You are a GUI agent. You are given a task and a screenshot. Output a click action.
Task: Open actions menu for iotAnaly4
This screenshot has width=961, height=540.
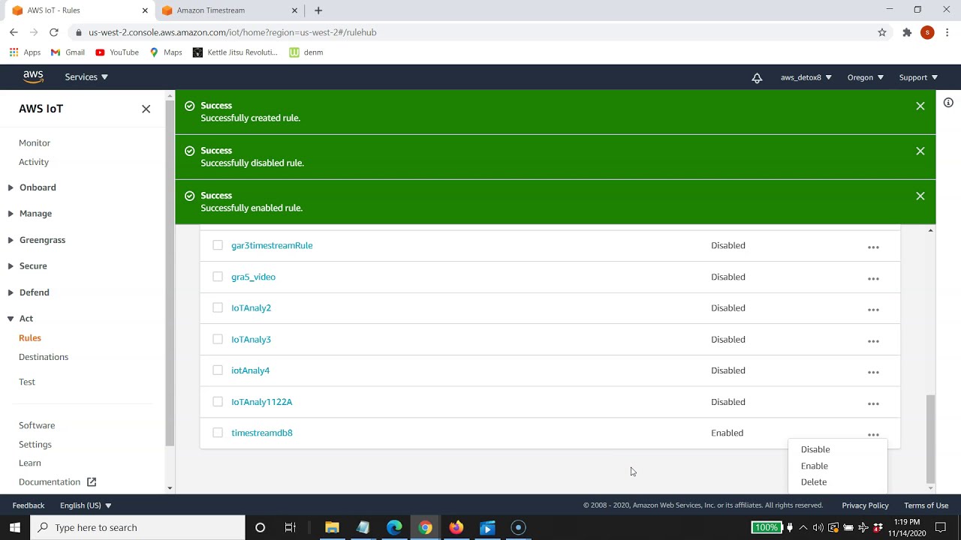[873, 372]
